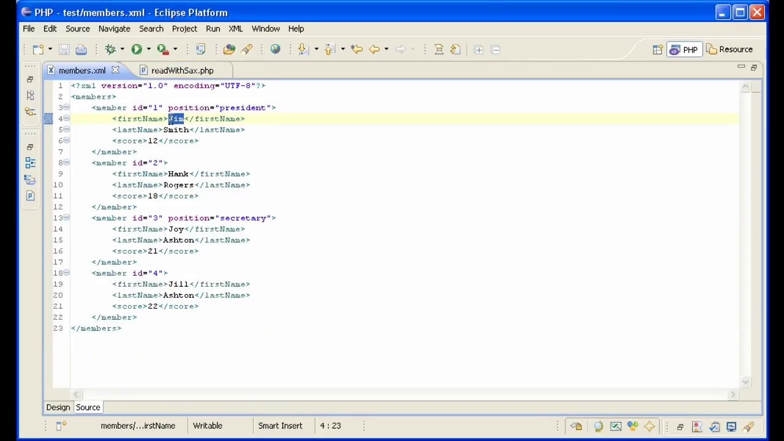Click the Hank first name text

(x=178, y=174)
